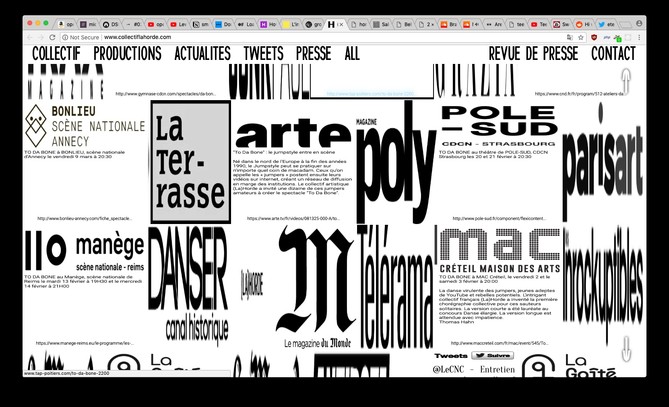669x407 pixels.
Task: Select the ALL filter menu item
Action: (352, 53)
